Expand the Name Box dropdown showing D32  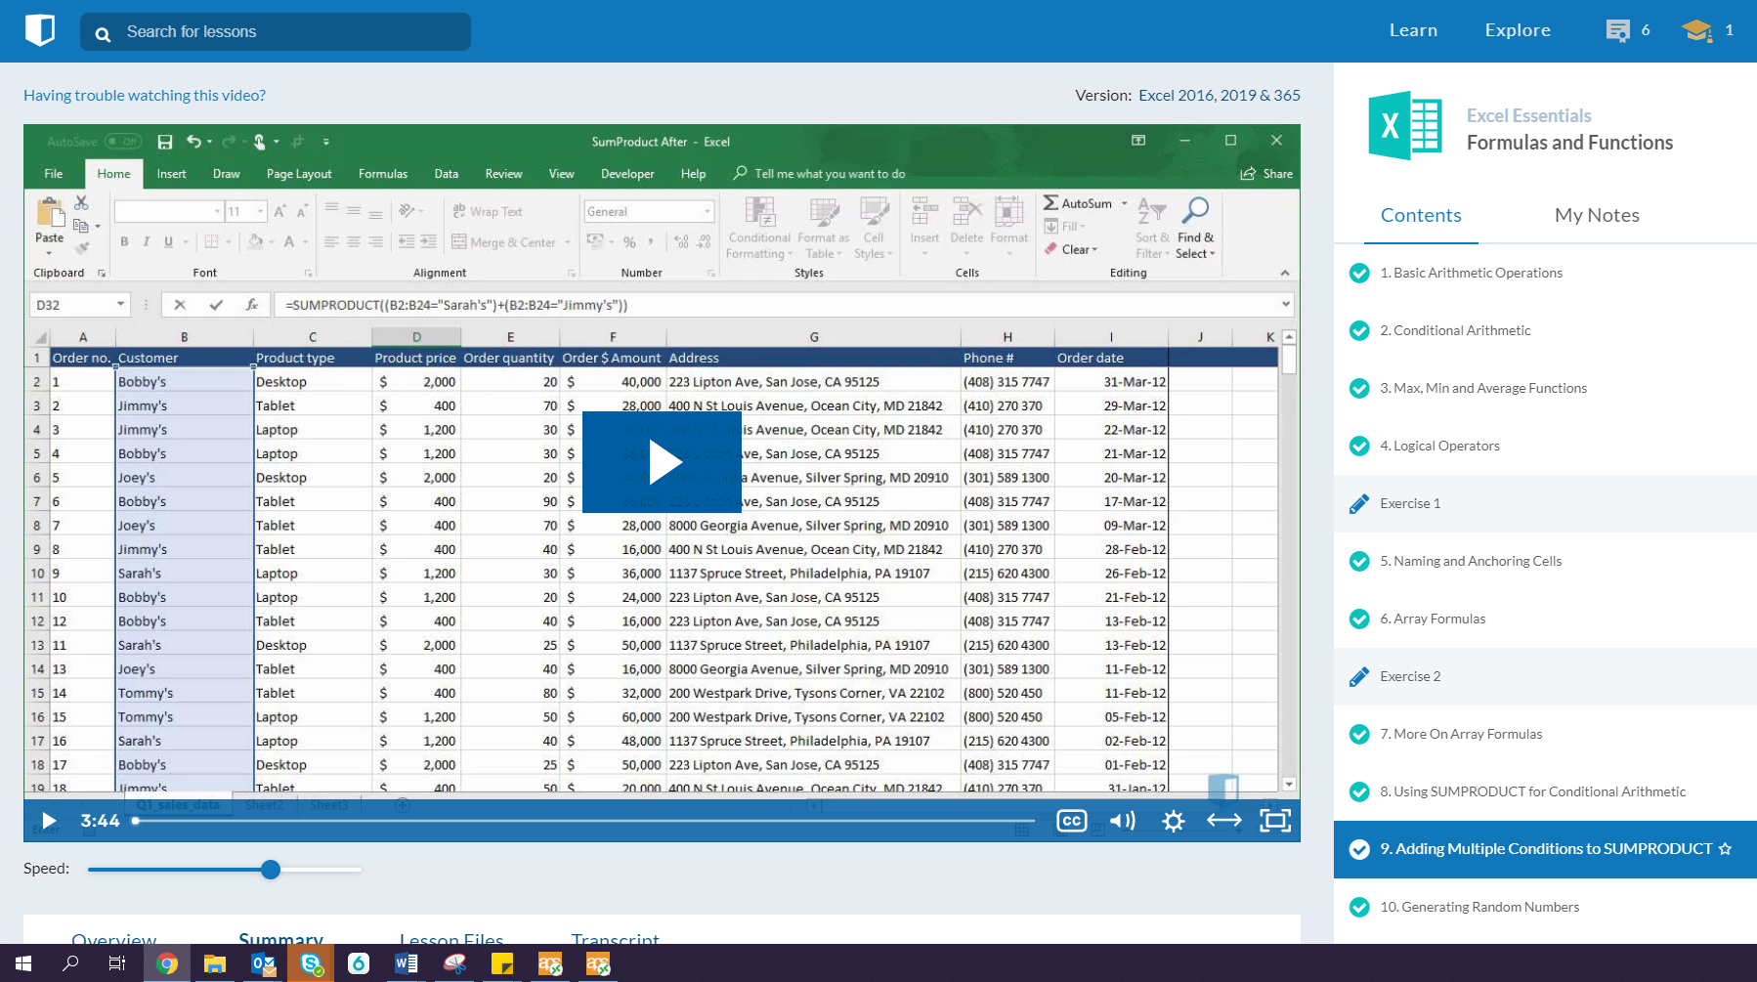120,305
